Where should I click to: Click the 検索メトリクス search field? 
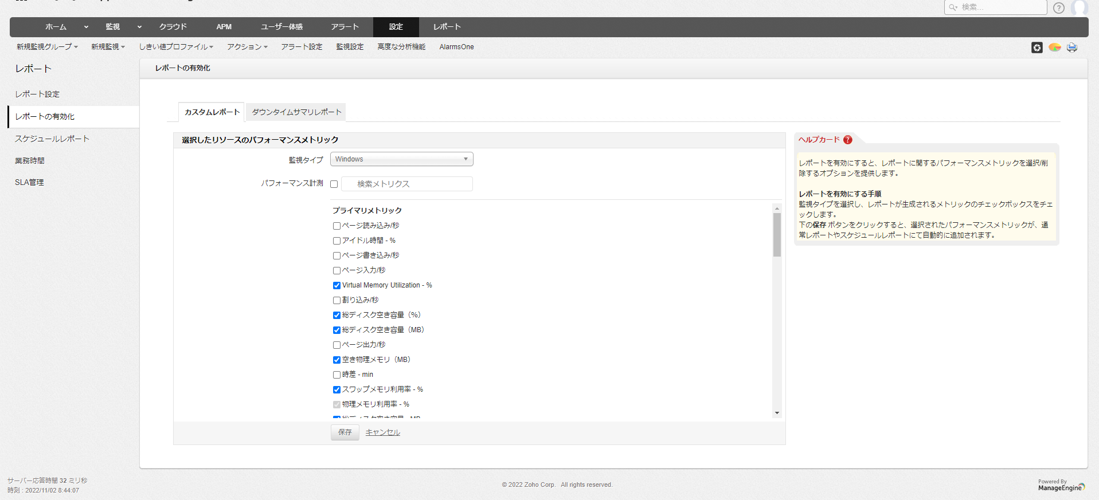click(x=406, y=184)
